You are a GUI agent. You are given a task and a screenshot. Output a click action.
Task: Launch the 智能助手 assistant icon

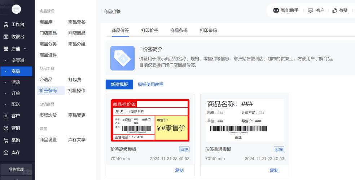coord(276,10)
